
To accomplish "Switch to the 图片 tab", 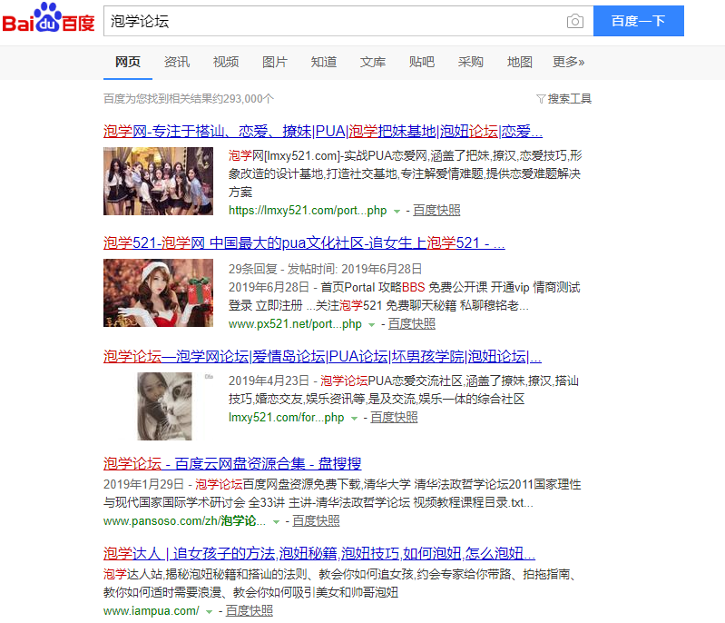I will point(275,62).
